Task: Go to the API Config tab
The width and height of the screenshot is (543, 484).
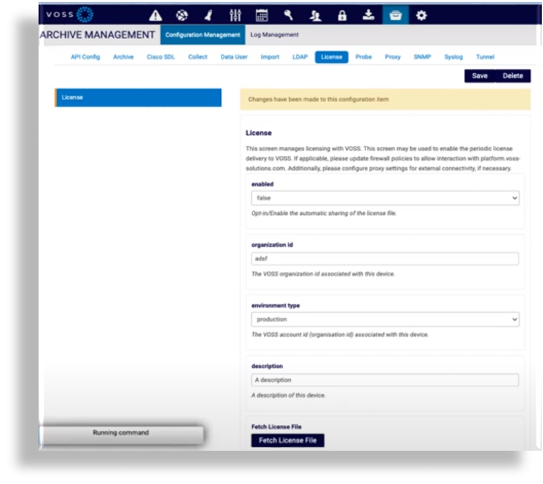Action: pos(85,57)
